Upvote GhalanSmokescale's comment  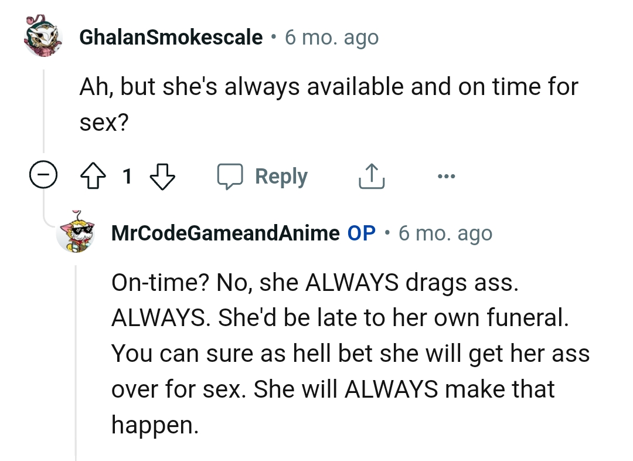(x=92, y=176)
